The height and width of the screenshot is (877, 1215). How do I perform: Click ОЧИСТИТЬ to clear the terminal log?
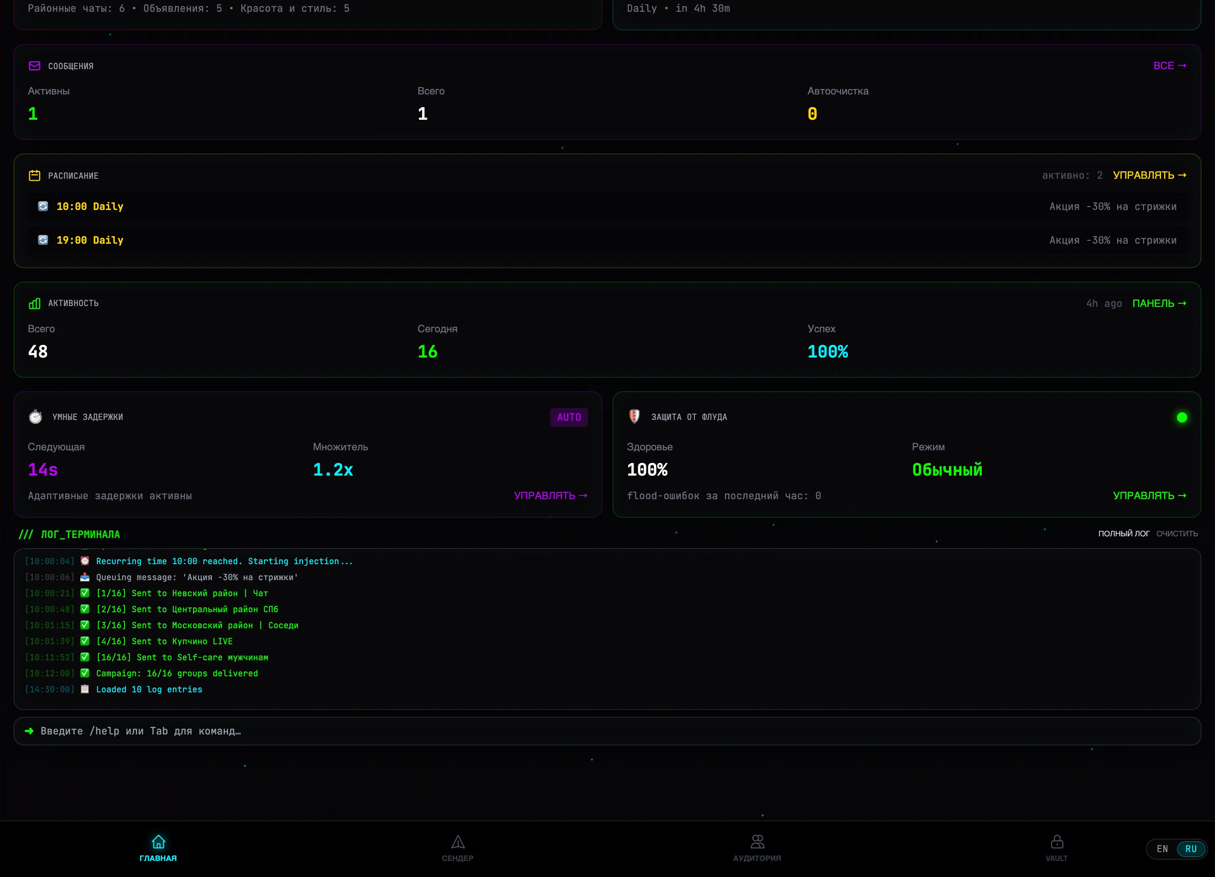pyautogui.click(x=1177, y=533)
